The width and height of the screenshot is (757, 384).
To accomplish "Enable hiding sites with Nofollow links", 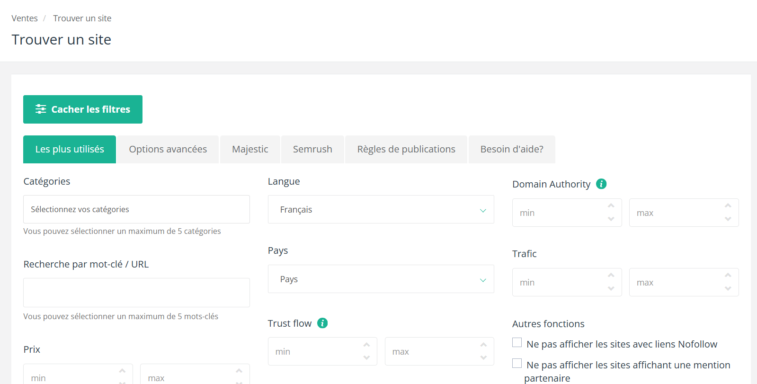I will pos(517,342).
